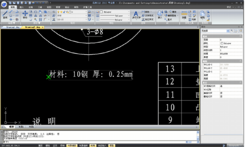The image size is (245, 147).
Task: Click the Attribute (属性) definition button
Action: pos(173,12)
